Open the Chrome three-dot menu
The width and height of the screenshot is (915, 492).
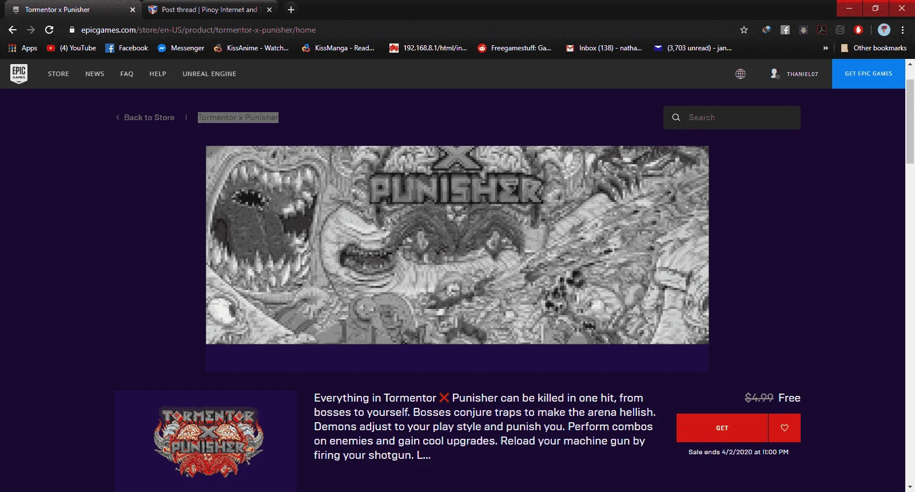coord(903,30)
